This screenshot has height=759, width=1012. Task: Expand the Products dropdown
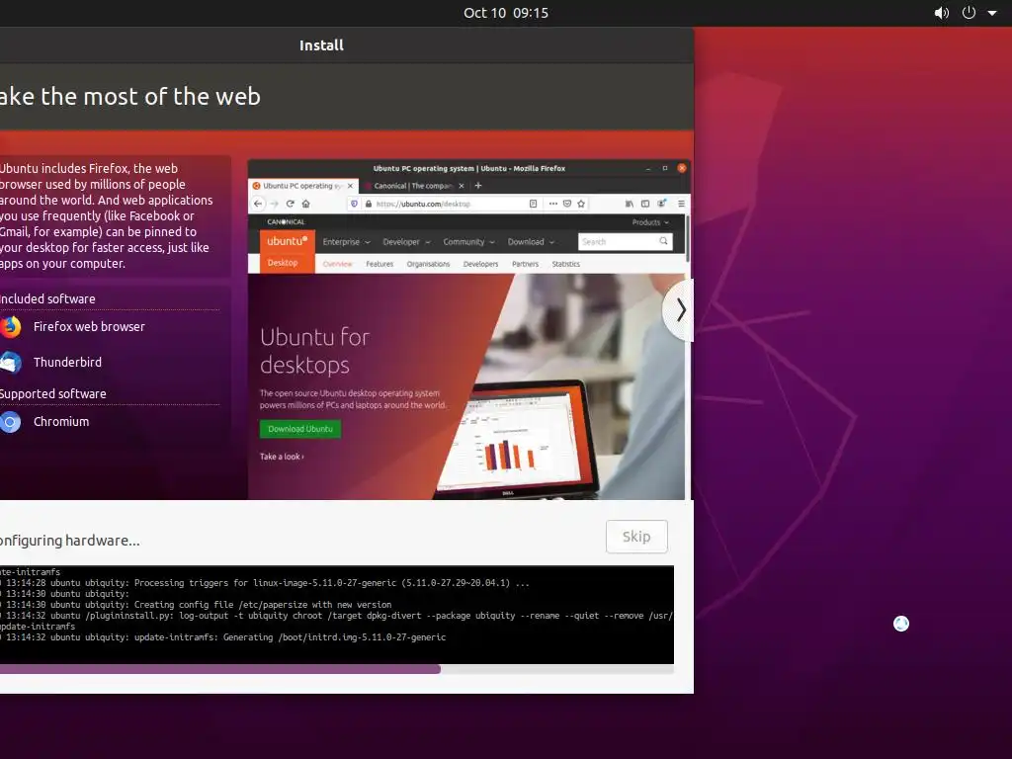click(650, 222)
